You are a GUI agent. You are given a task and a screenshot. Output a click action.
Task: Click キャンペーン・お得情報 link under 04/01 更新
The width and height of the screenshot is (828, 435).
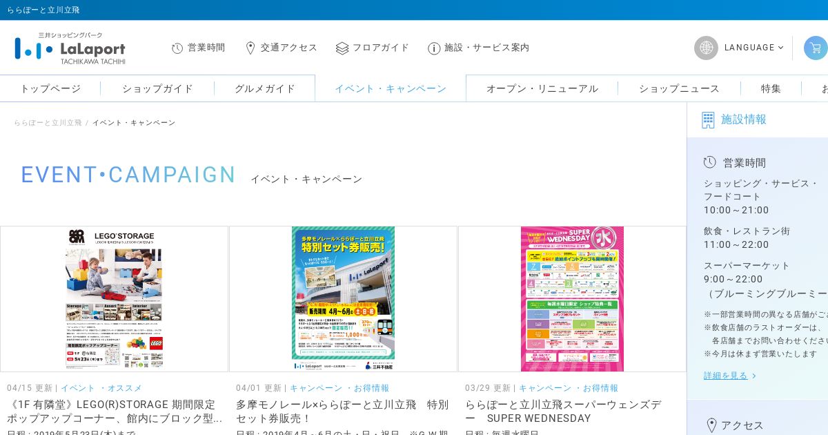[x=339, y=388]
